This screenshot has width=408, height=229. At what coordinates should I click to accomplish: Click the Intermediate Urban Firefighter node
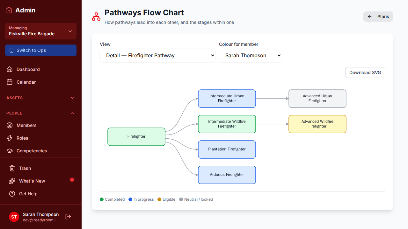[x=227, y=99]
